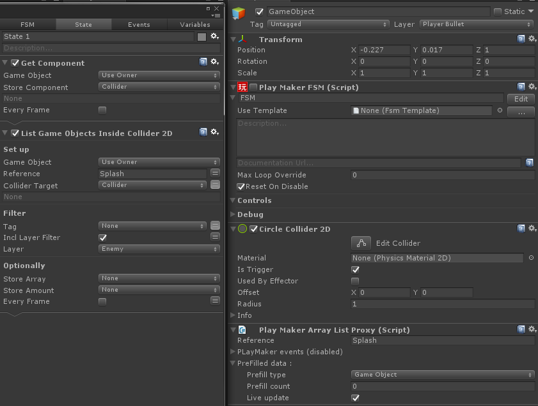The height and width of the screenshot is (406, 538).
Task: Toggle variable mode for Incl Layer Filter
Action: [x=215, y=237]
